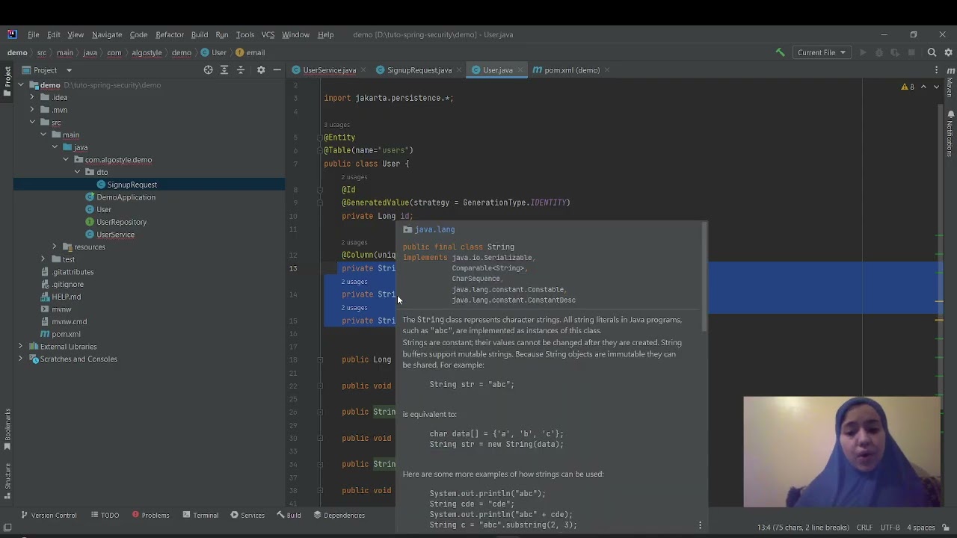Viewport: 957px width, 538px height.
Task: Collapse the src folder in tree
Action: click(x=32, y=122)
